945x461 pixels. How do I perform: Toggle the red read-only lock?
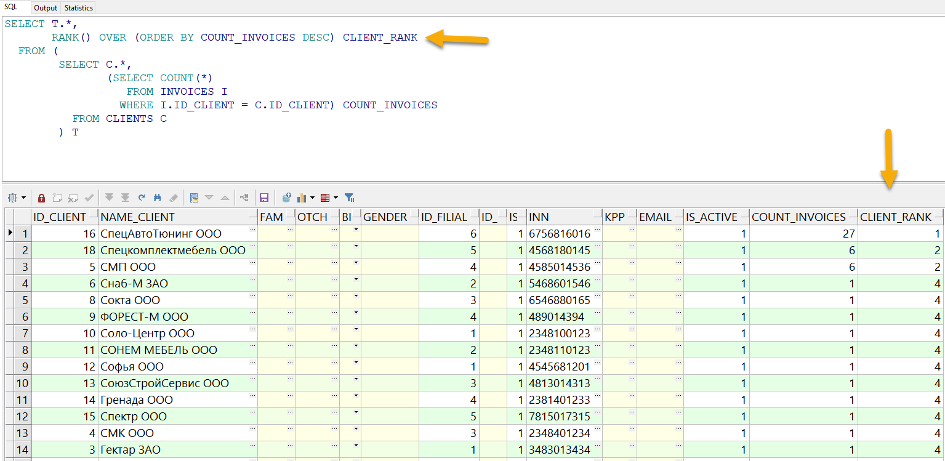tap(41, 197)
